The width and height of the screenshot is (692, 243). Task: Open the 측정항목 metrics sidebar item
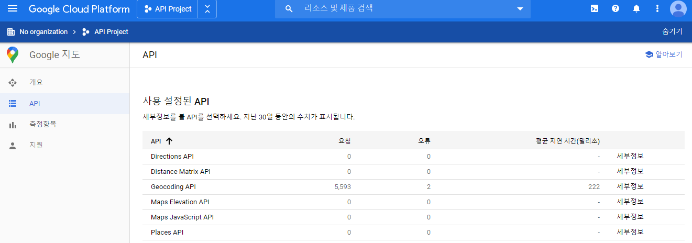[x=64, y=125]
